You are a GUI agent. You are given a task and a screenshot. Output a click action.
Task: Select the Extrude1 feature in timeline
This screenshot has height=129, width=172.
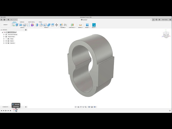pos(16,111)
